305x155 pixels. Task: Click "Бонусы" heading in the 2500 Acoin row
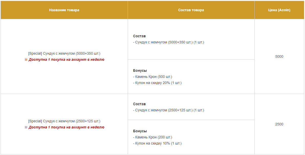coord(140,131)
